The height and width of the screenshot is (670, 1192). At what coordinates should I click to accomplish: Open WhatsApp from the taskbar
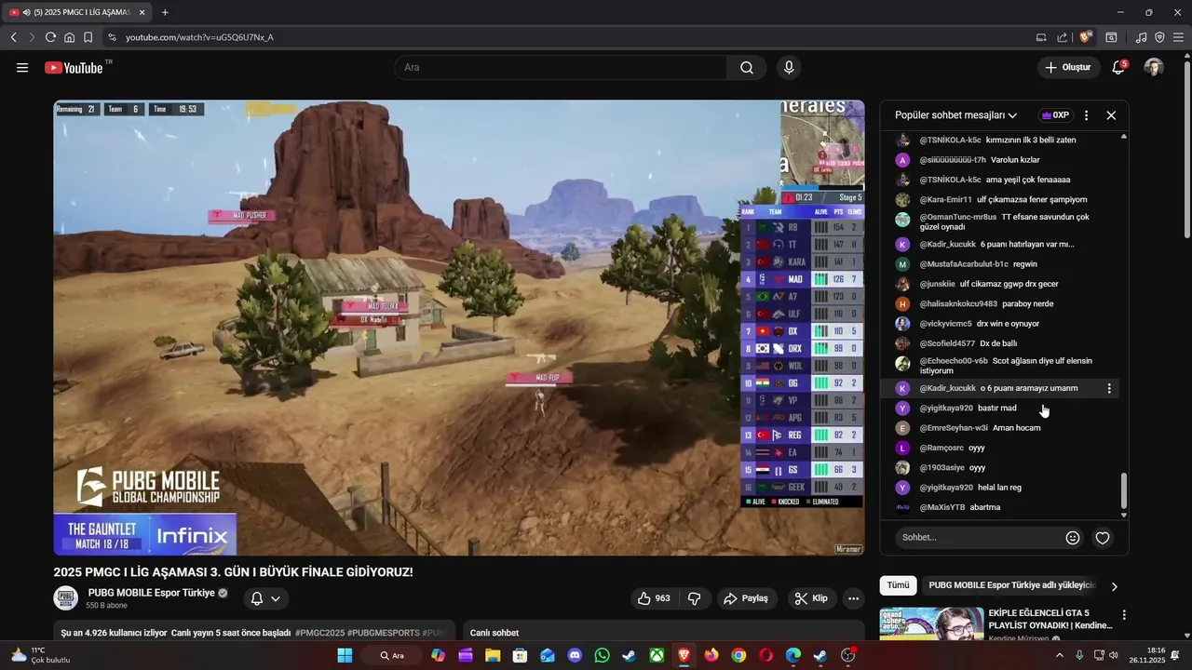(x=602, y=655)
